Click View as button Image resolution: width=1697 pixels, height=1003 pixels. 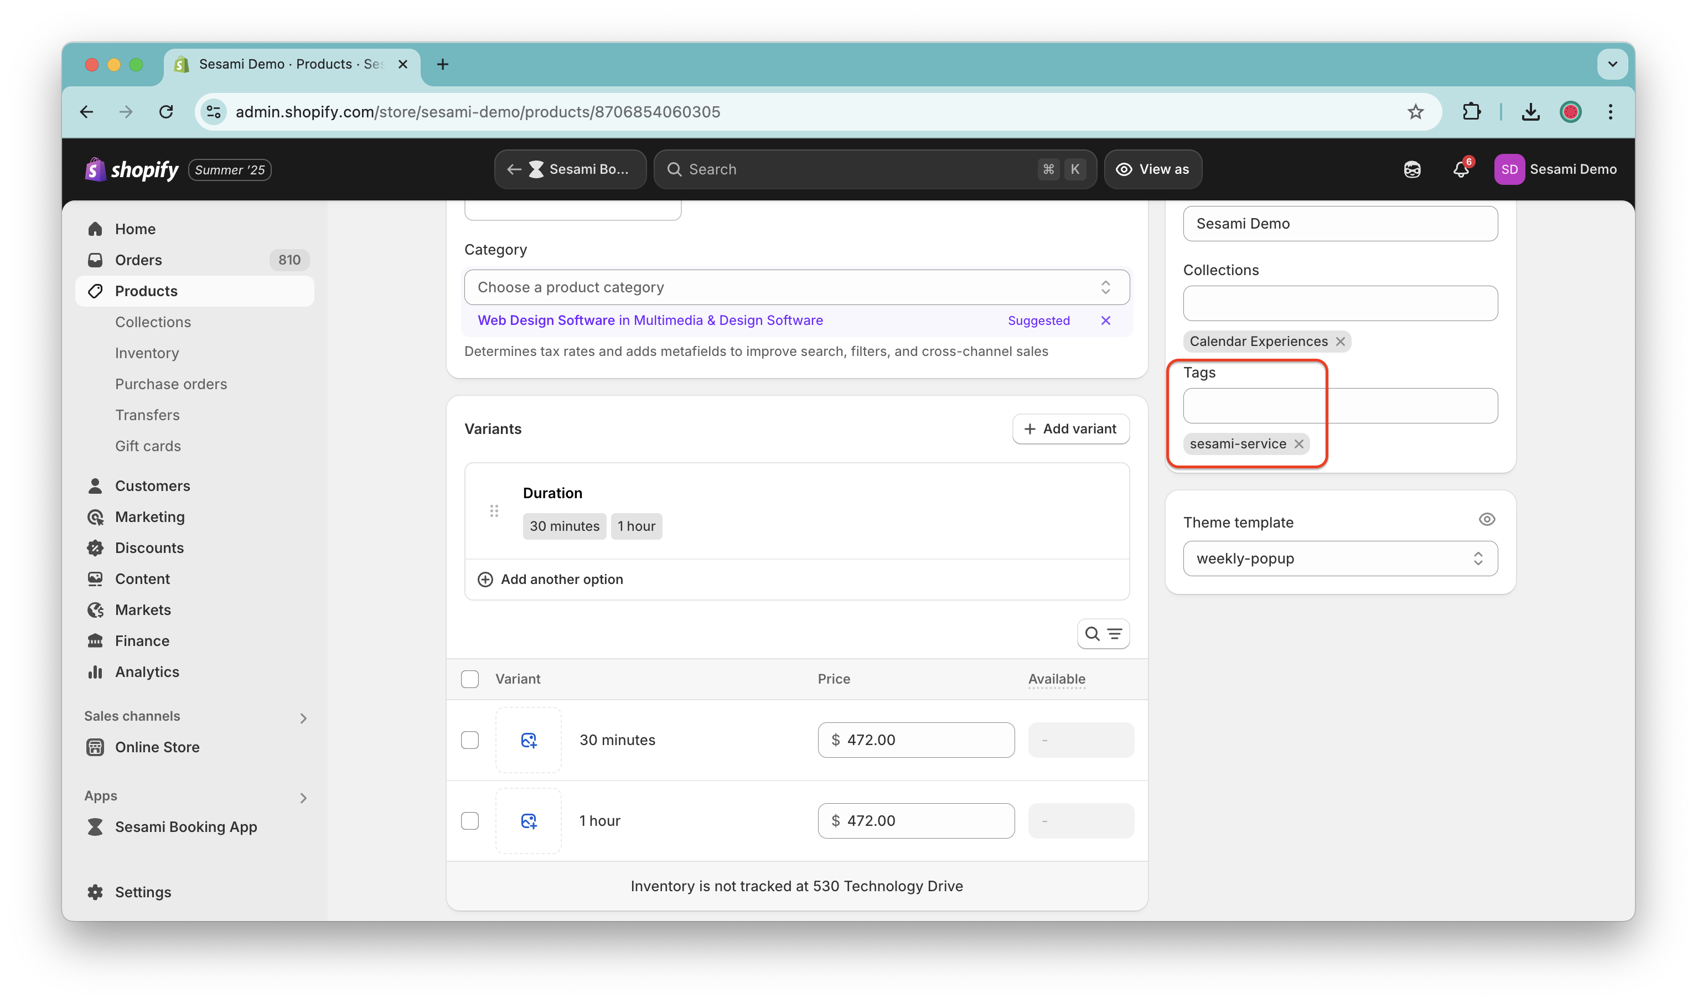[x=1152, y=169]
